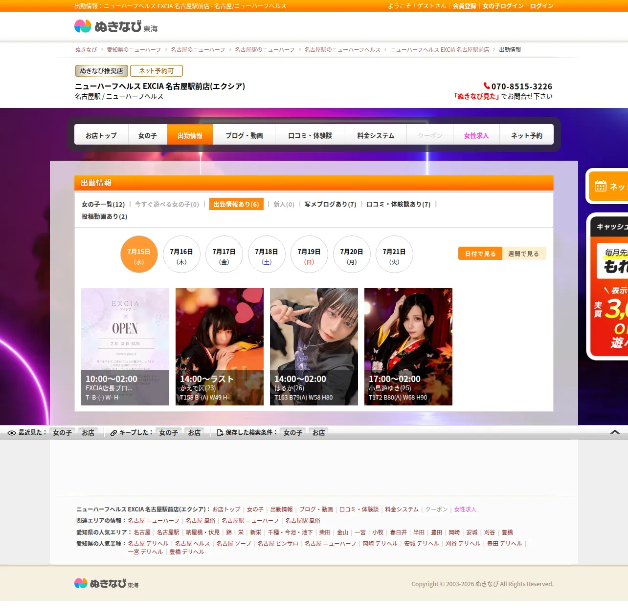The height and width of the screenshot is (615, 628).
Task: Open the 口コミ・体験談 tab
Action: 310,135
